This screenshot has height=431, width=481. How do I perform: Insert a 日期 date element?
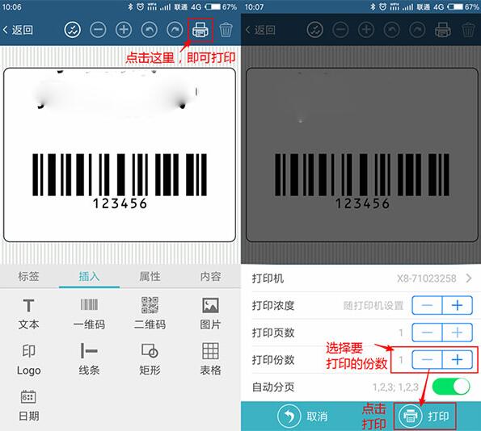28,405
